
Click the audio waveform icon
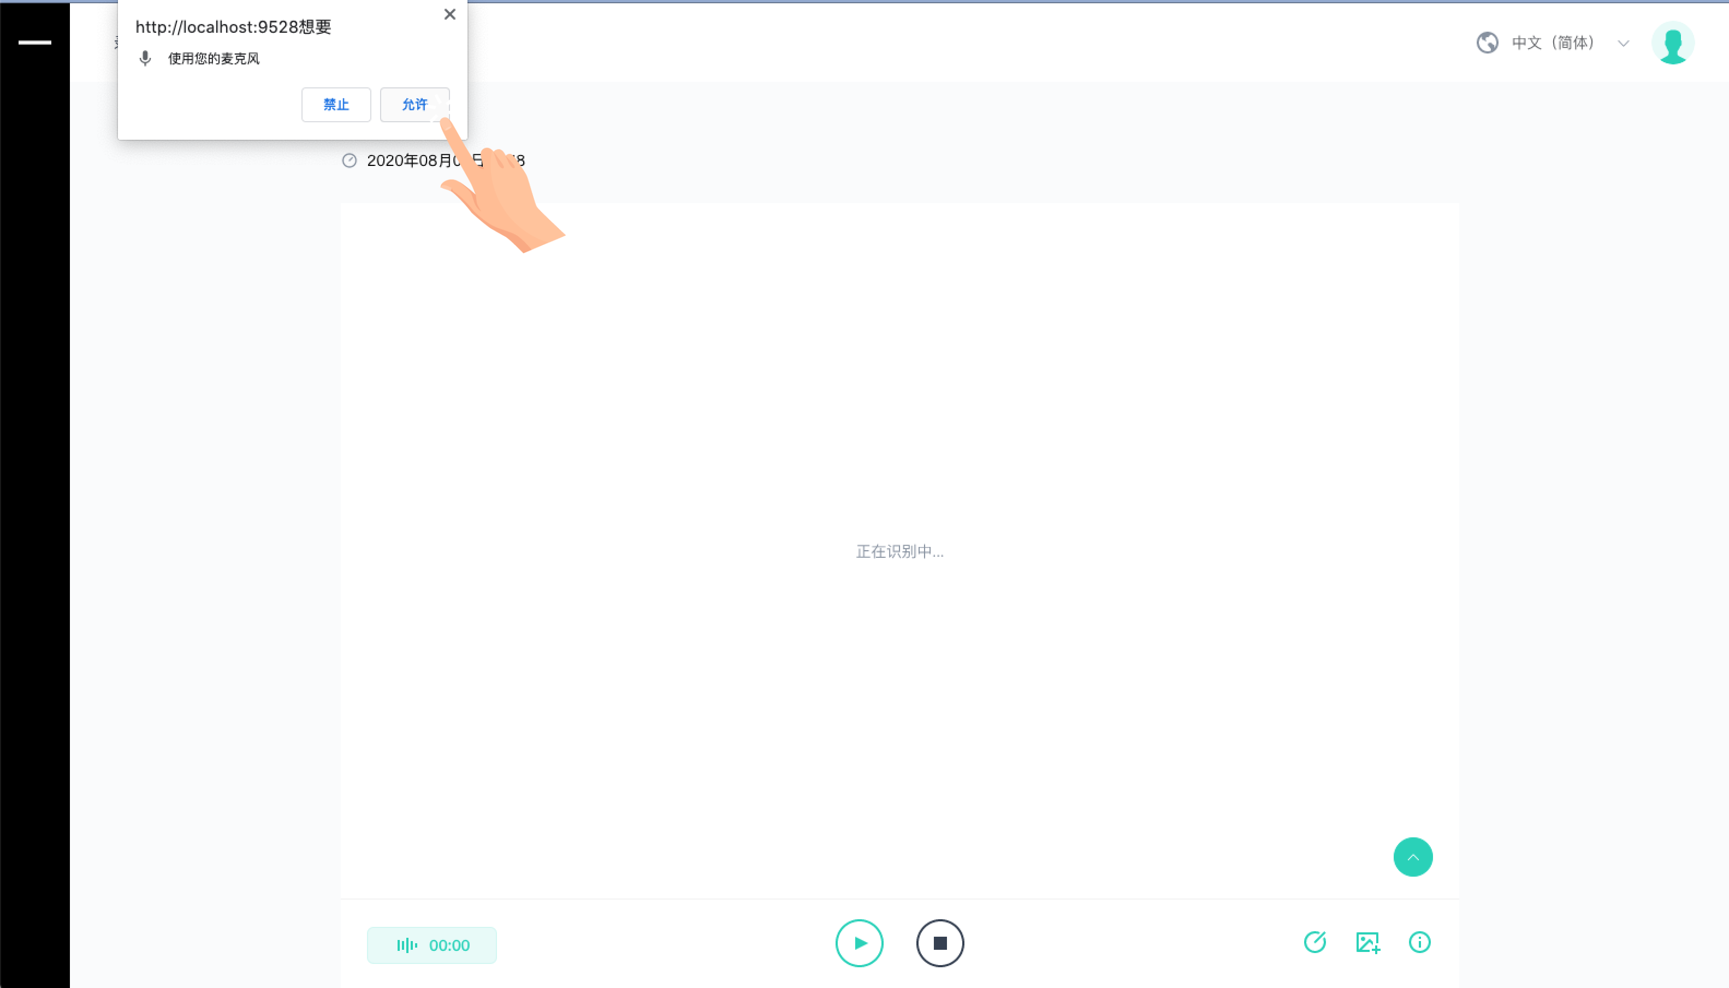(x=407, y=945)
